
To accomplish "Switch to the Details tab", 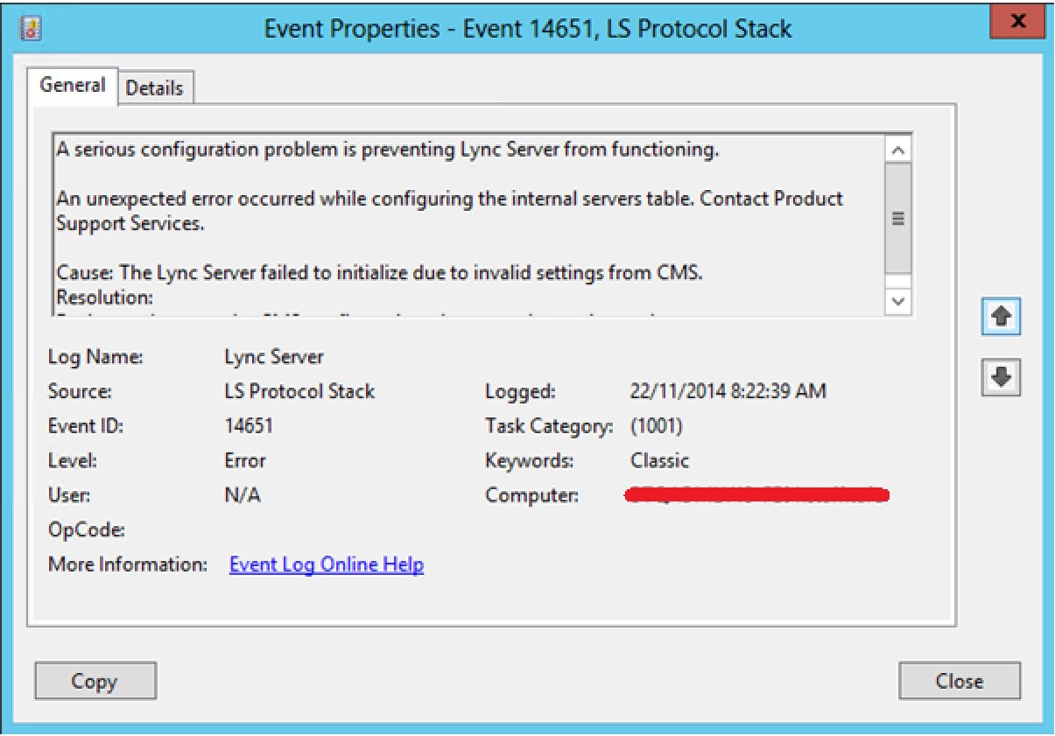I will pyautogui.click(x=155, y=88).
